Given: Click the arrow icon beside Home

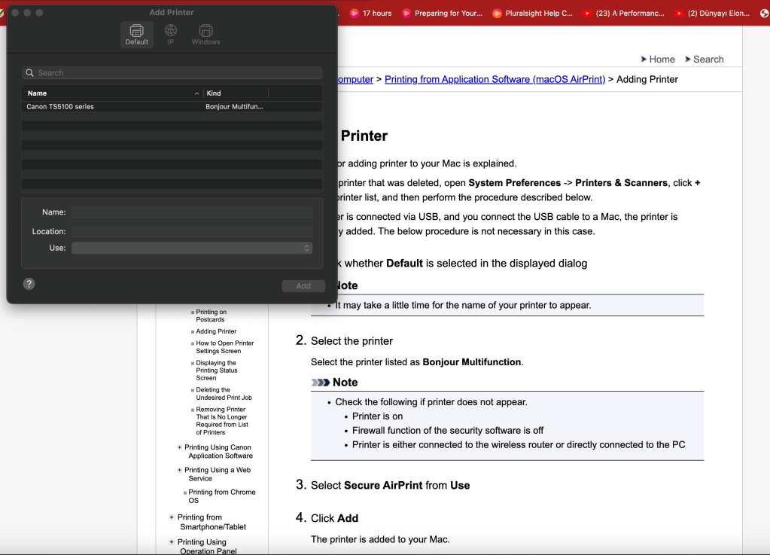Looking at the screenshot, I should click(644, 59).
